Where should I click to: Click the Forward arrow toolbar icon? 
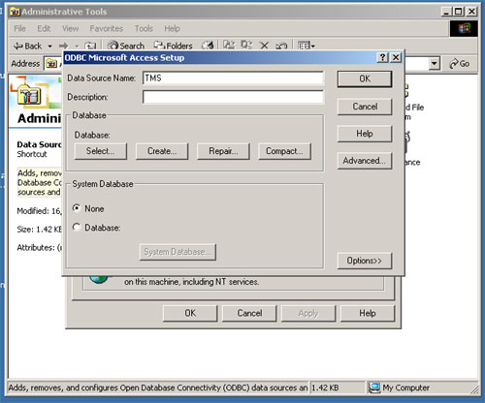point(64,46)
